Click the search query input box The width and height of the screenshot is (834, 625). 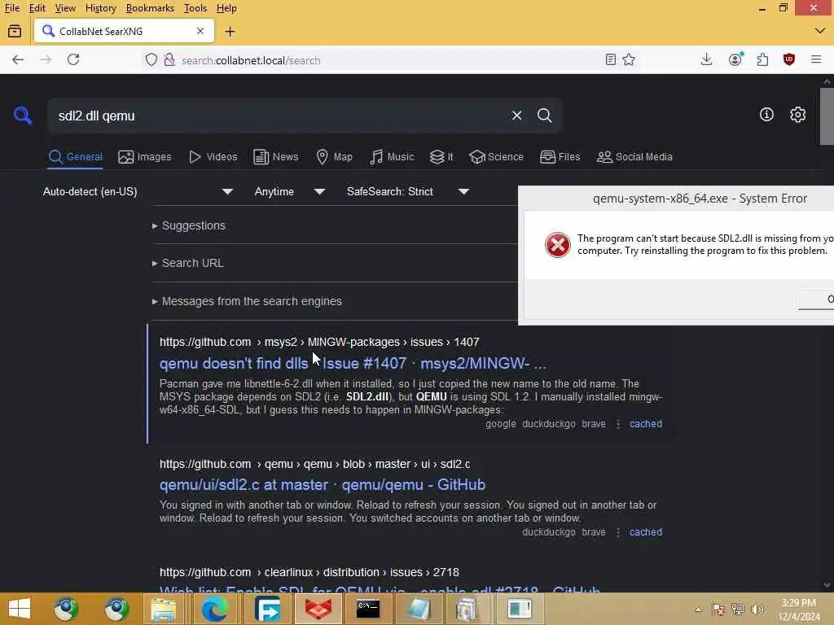(279, 116)
